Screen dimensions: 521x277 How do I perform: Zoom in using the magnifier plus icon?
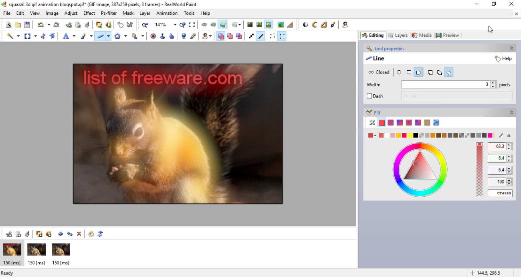[x=182, y=25]
